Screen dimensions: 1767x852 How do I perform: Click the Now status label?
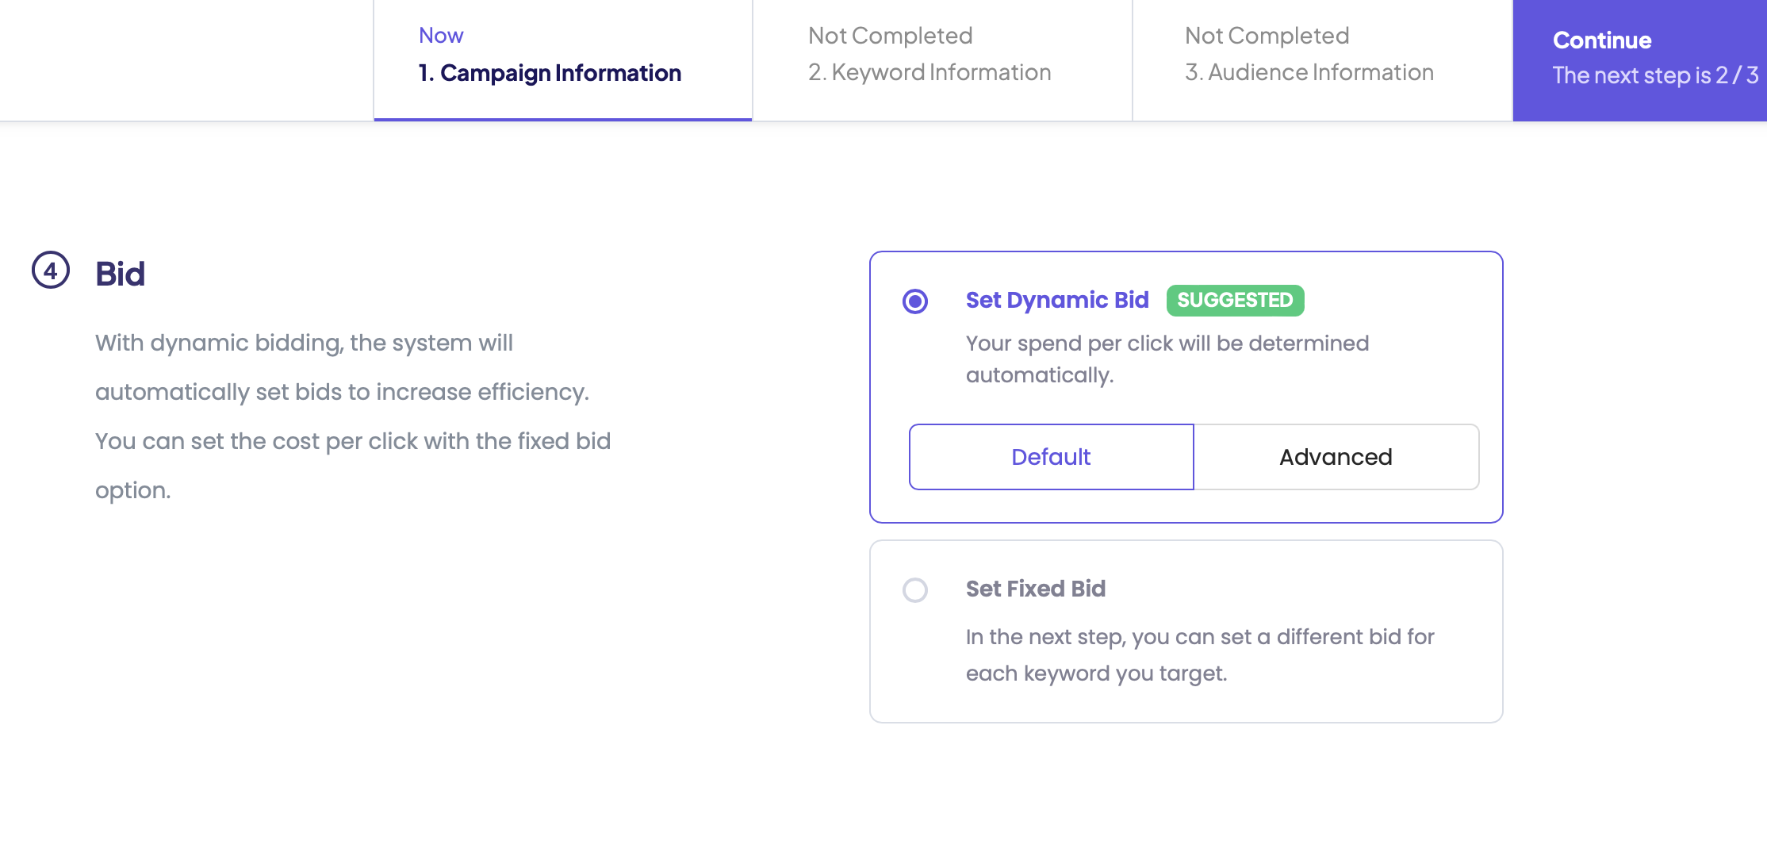click(x=441, y=35)
